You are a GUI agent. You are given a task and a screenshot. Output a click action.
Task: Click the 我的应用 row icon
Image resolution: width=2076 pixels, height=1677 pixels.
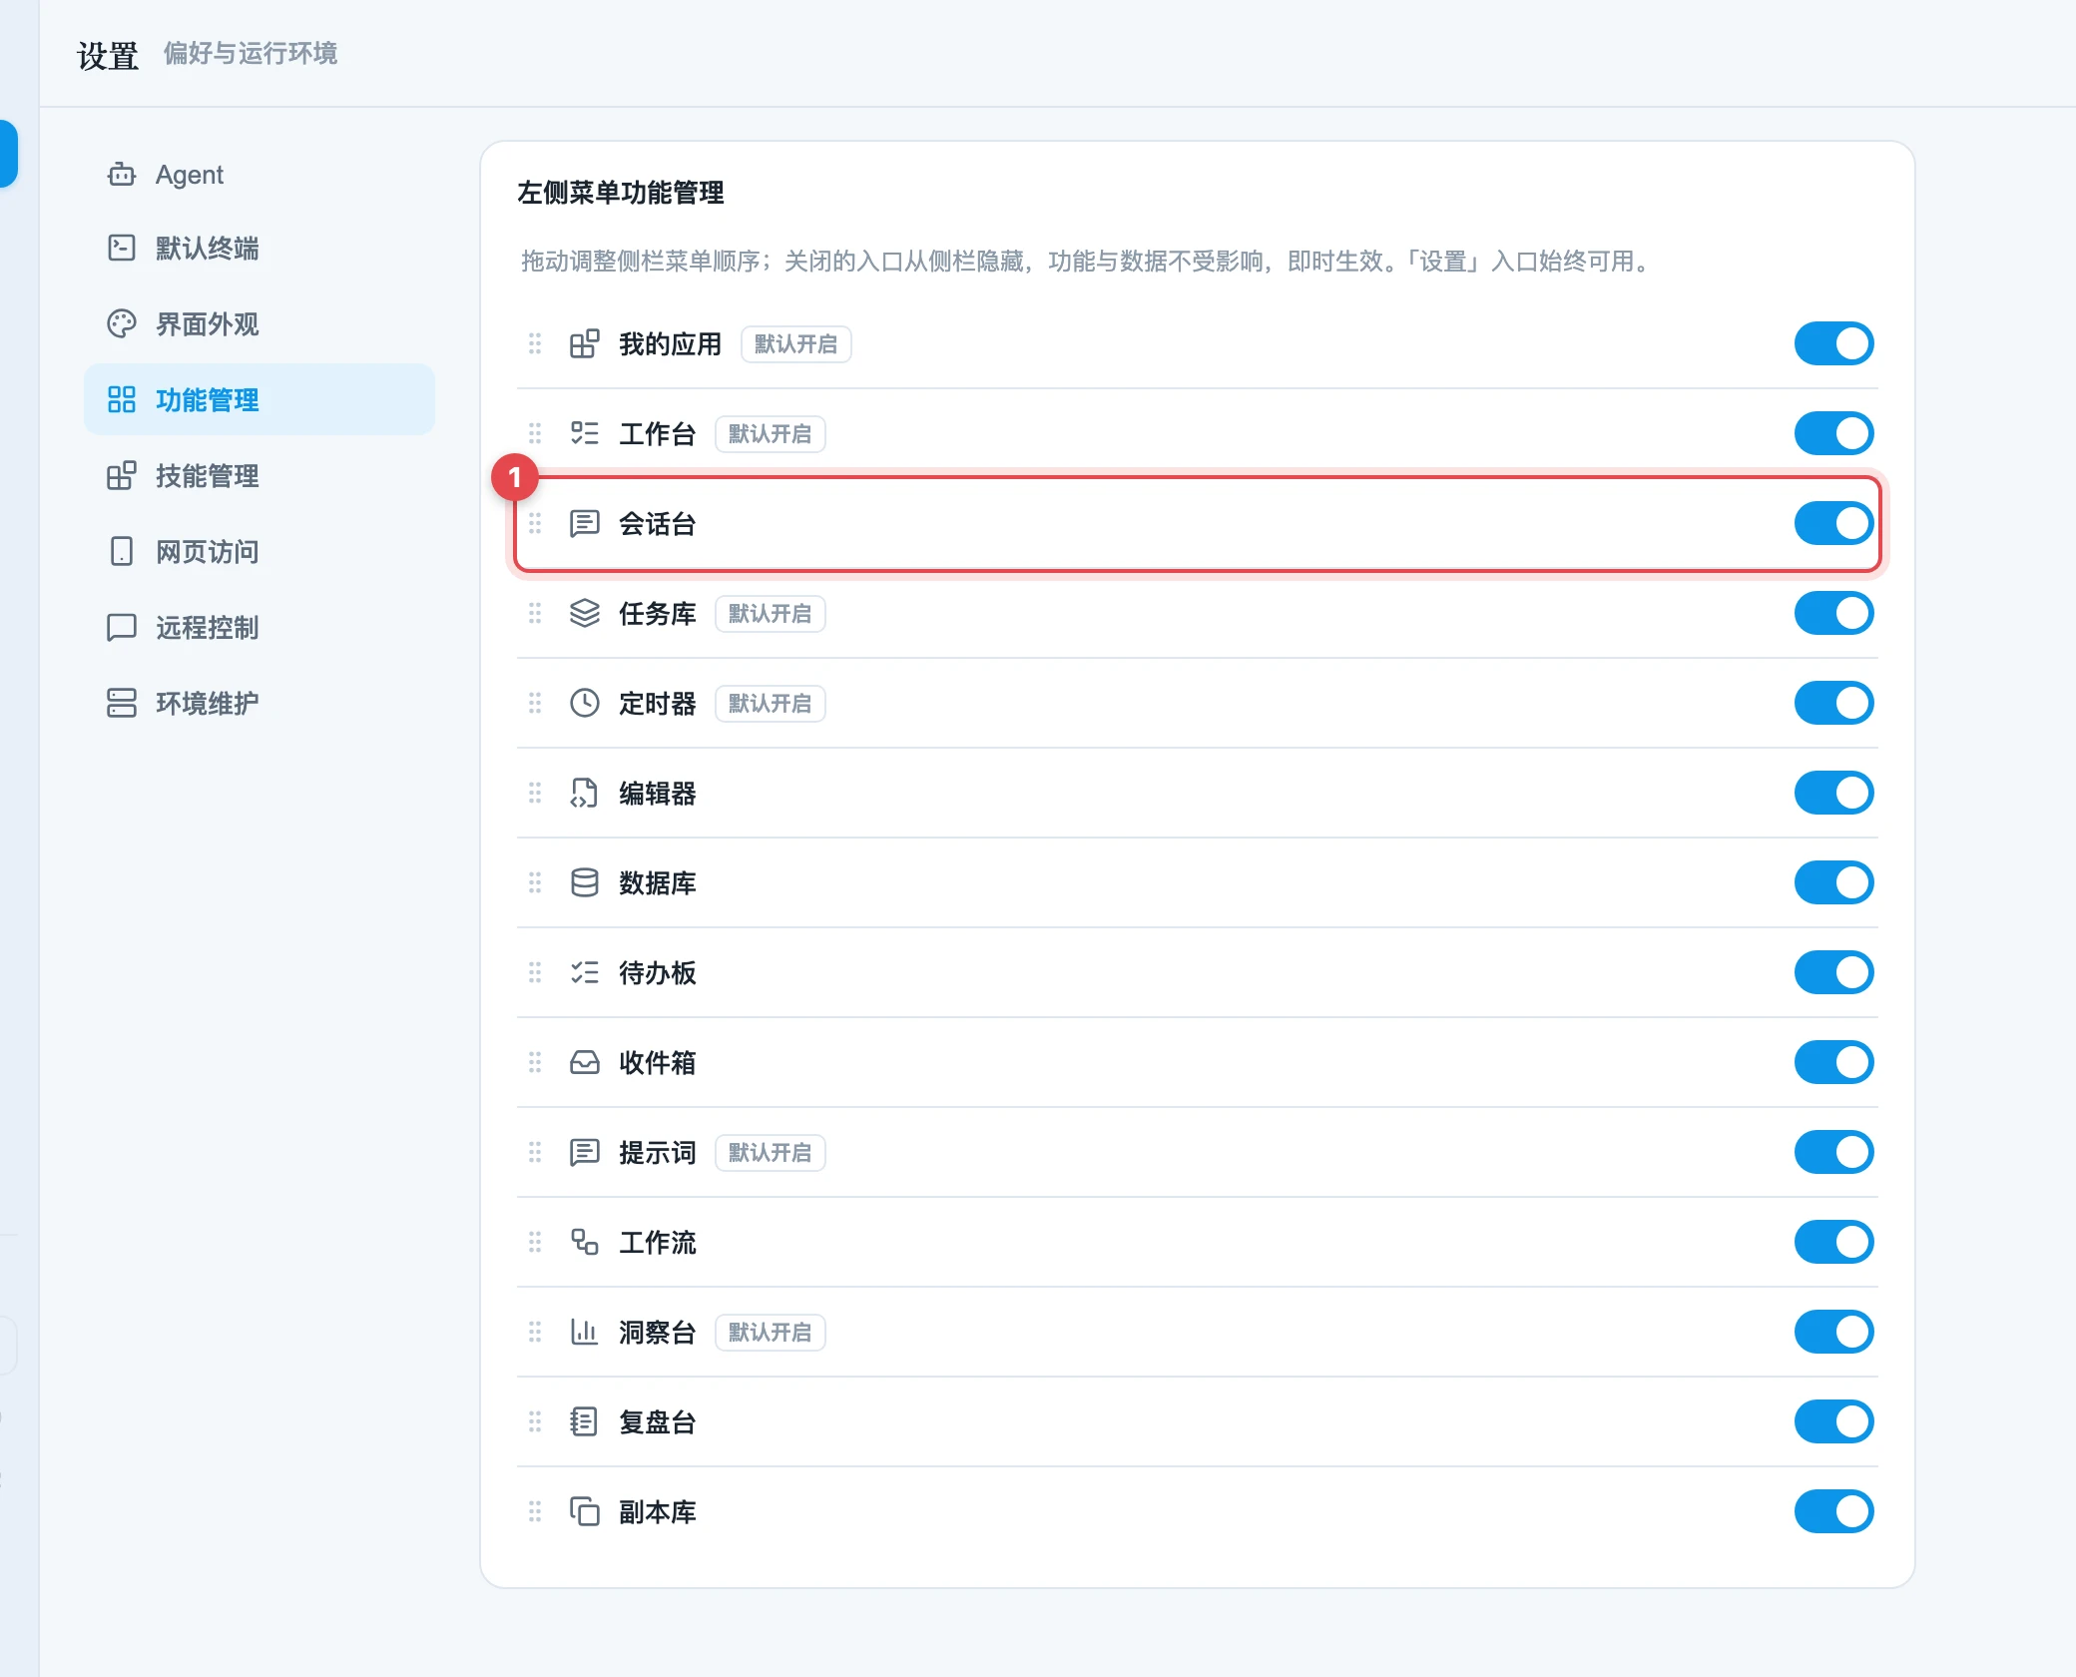coord(584,344)
